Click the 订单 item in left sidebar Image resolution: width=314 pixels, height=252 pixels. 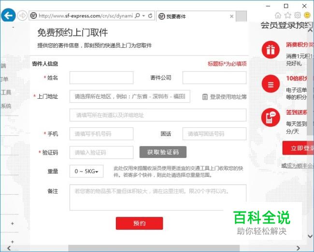point(4,79)
